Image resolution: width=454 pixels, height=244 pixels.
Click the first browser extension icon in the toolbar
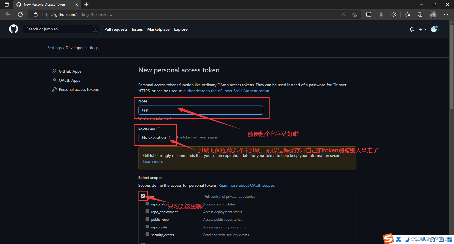pos(369,14)
